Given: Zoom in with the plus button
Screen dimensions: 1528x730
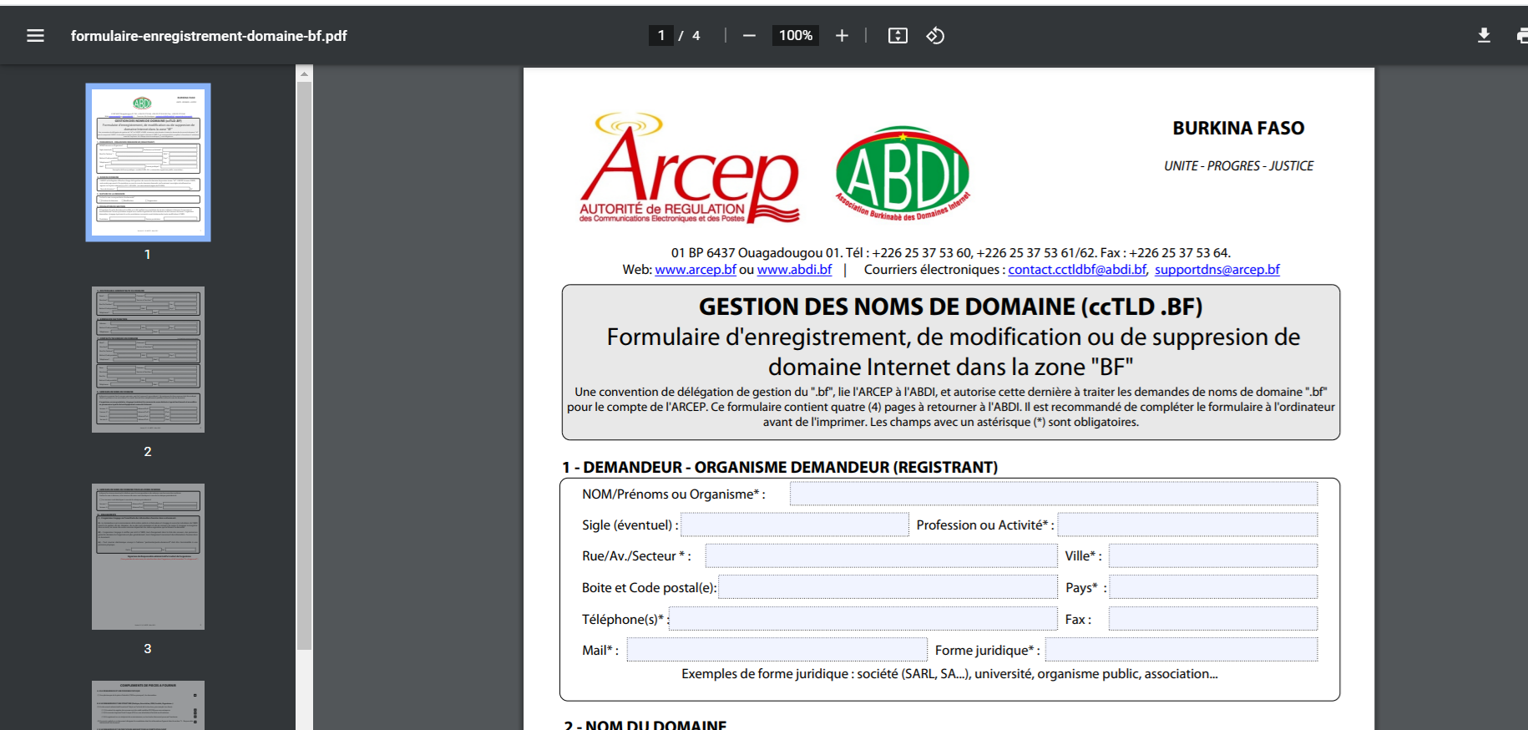Looking at the screenshot, I should point(842,36).
